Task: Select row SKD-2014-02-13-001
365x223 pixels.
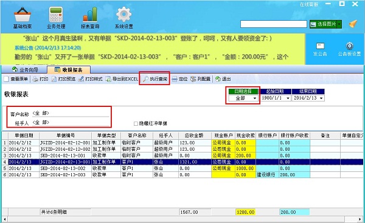Action: coord(182,156)
